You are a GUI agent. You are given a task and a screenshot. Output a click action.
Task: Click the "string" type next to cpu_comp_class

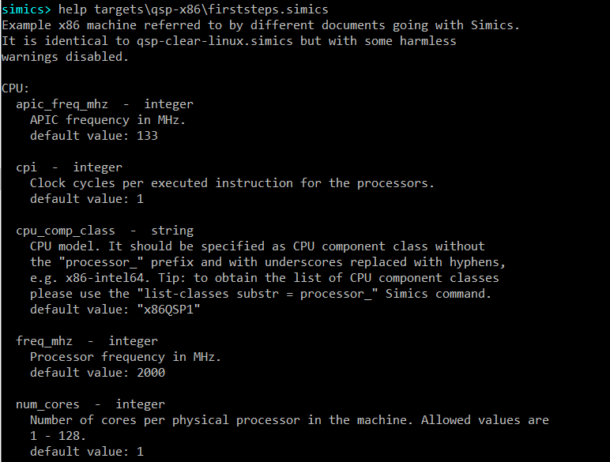[172, 231]
